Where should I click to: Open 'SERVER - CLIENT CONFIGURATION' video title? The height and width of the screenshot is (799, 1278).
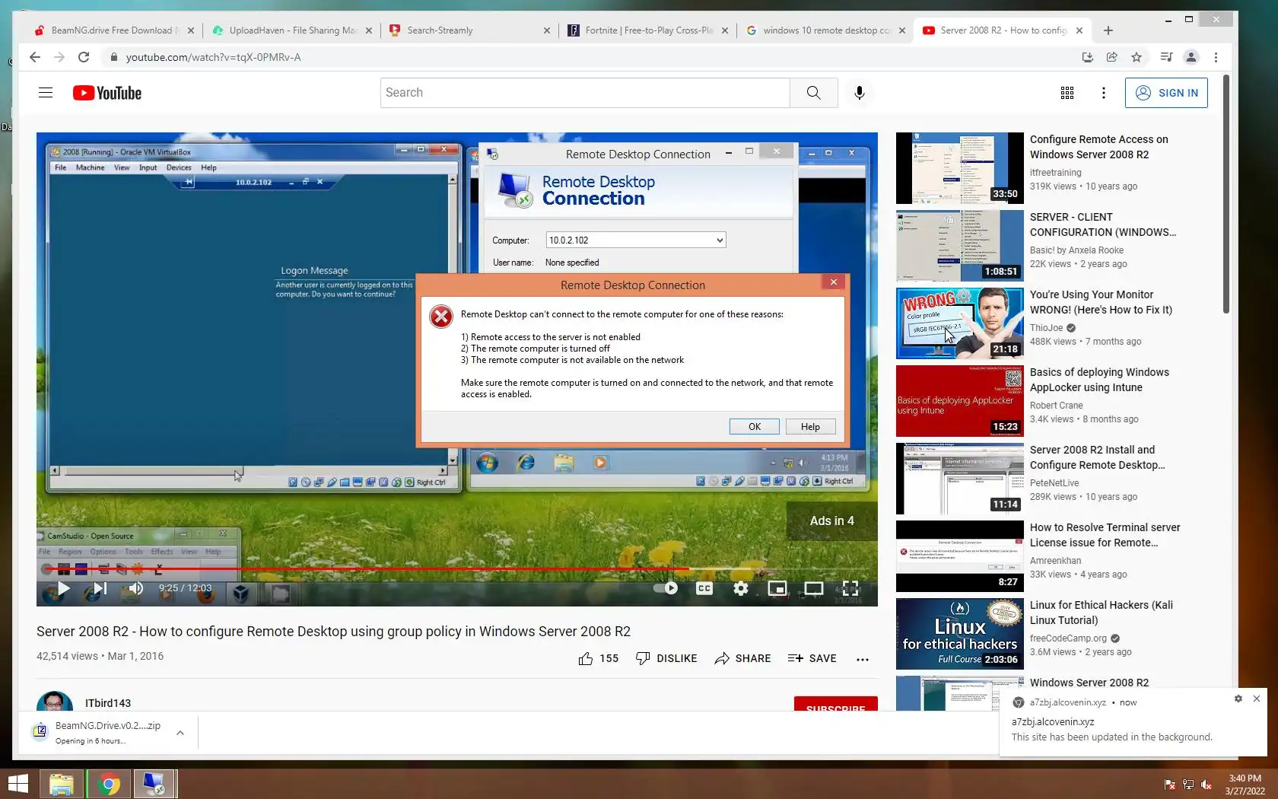pyautogui.click(x=1103, y=224)
